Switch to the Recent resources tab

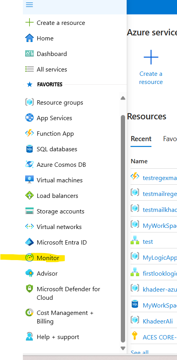click(141, 139)
